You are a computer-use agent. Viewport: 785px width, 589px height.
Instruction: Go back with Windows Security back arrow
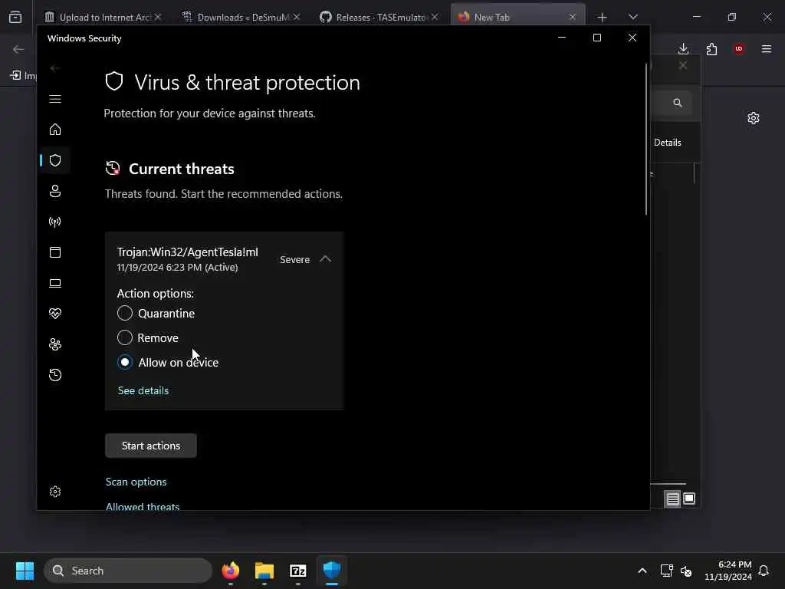[x=55, y=68]
